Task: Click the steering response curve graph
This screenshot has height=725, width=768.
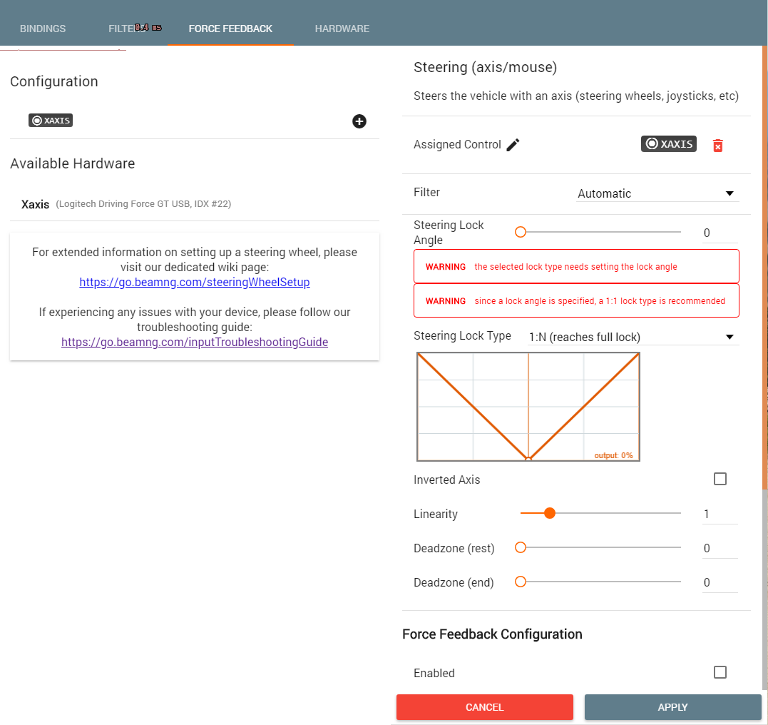Action: (528, 406)
